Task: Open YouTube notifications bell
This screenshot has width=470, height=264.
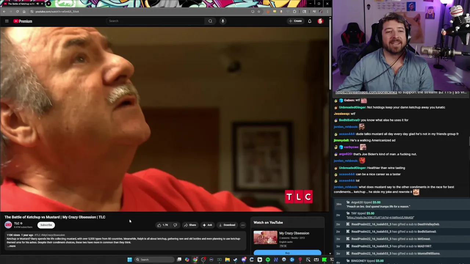Action: [310, 21]
